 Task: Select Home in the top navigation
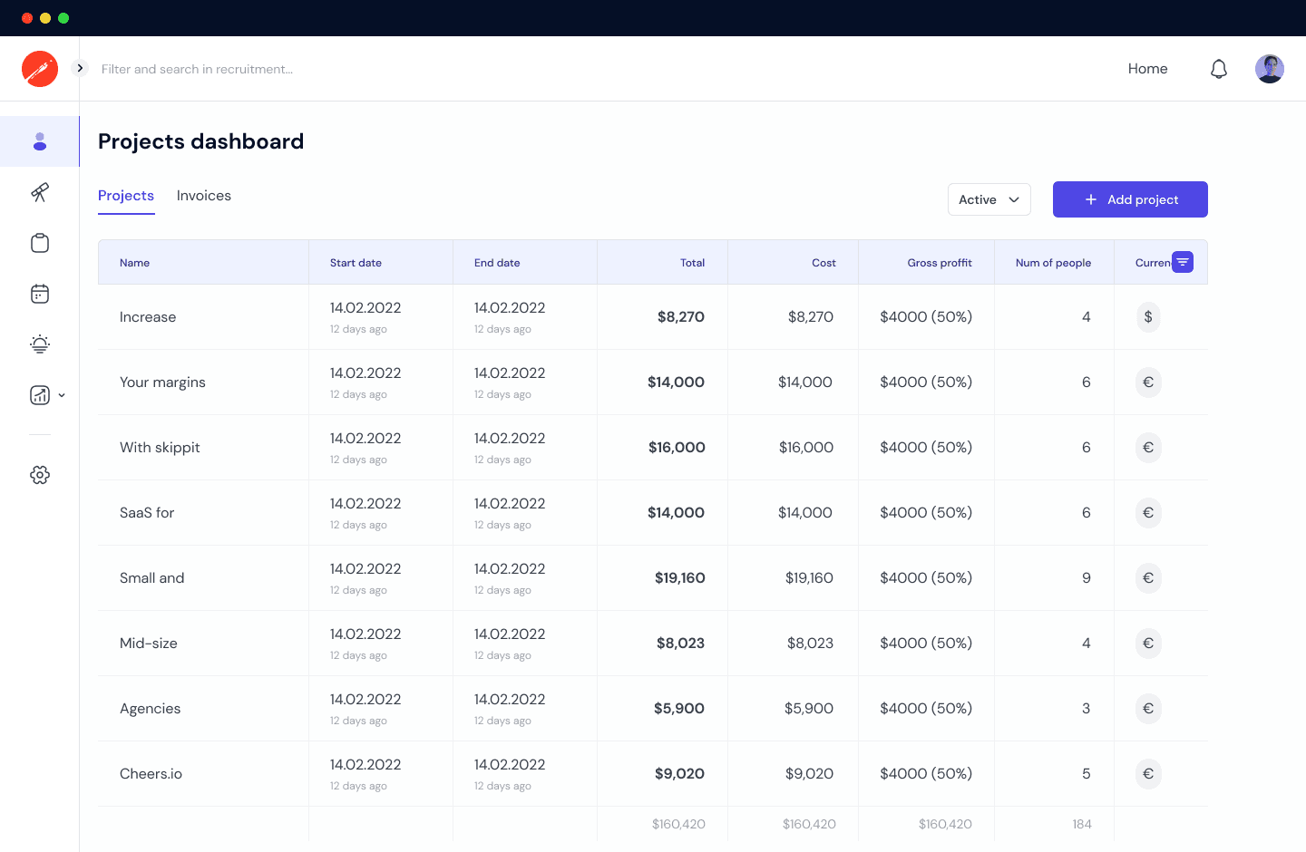point(1147,68)
